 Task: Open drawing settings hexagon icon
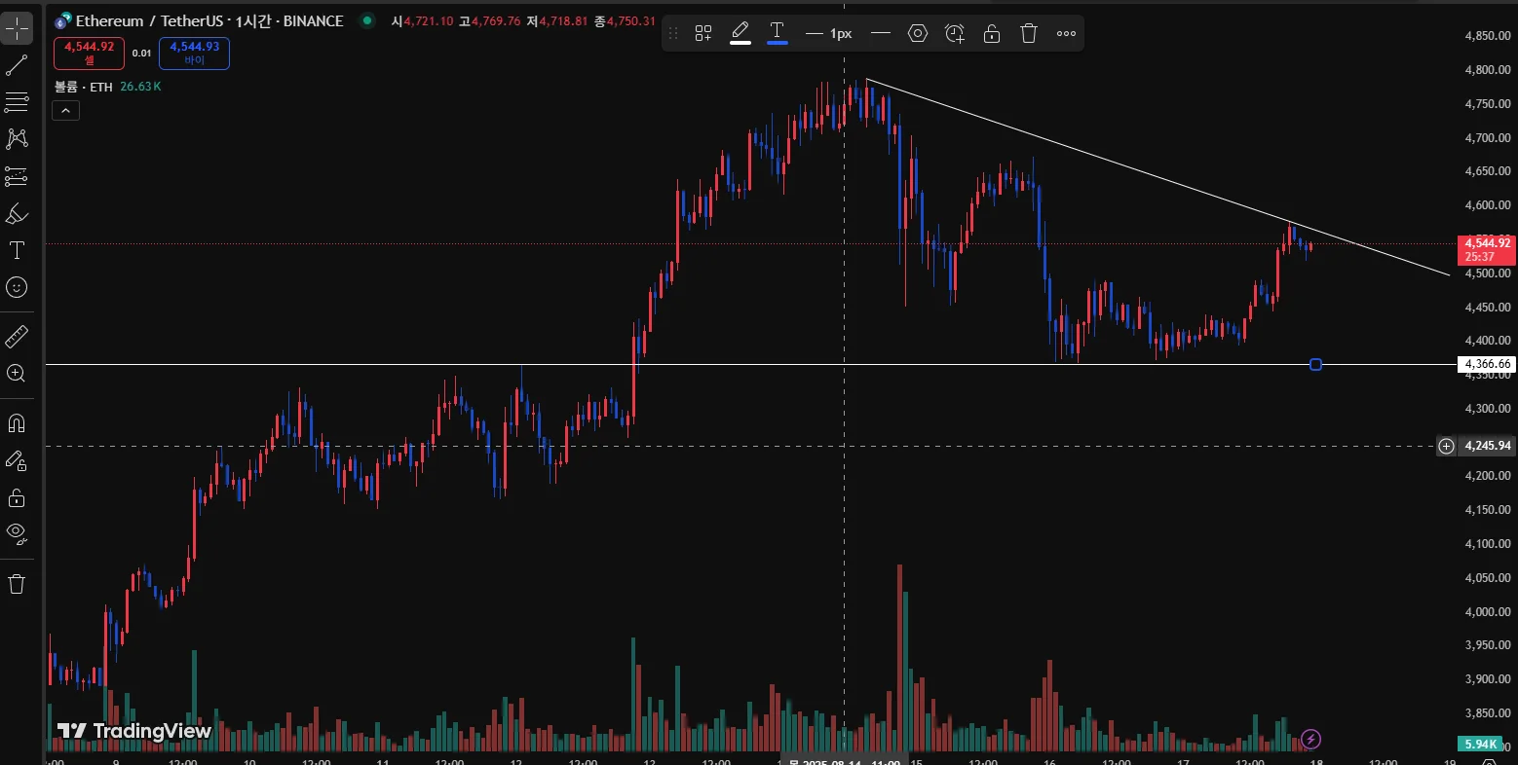click(x=918, y=33)
